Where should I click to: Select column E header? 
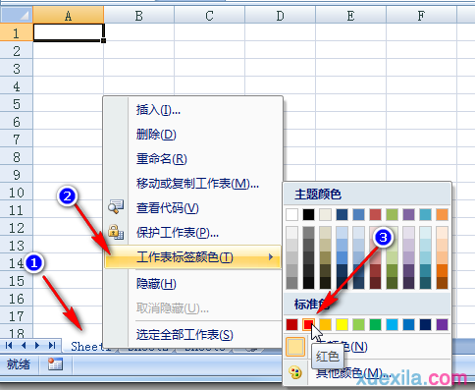click(351, 15)
